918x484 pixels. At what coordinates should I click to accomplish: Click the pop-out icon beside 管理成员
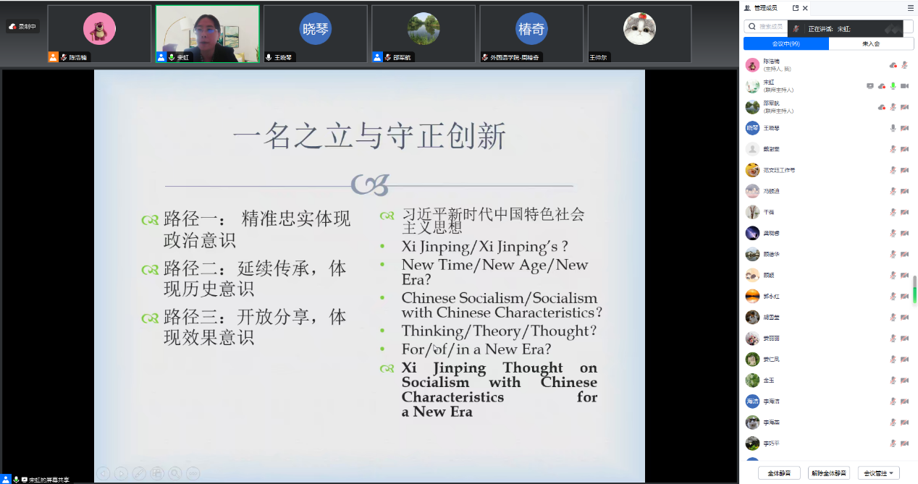pyautogui.click(x=796, y=8)
